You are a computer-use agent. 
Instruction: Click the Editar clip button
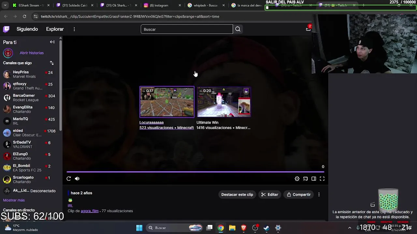(x=270, y=194)
